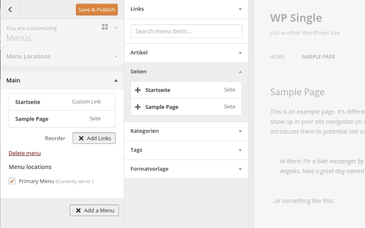Image resolution: width=365 pixels, height=228 pixels.
Task: Open HOME in the preview navigation
Action: [x=277, y=57]
